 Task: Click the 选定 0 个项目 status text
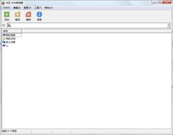click(9, 131)
